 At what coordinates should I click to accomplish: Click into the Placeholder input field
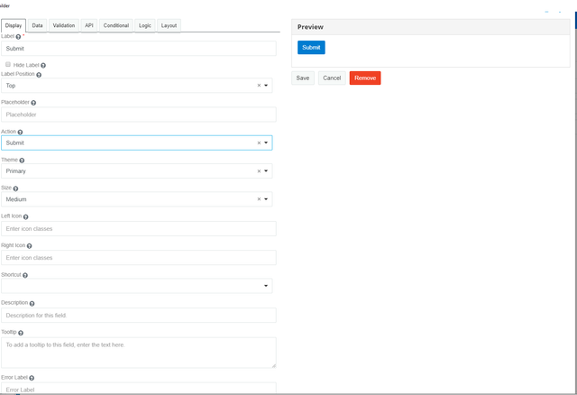(x=139, y=115)
